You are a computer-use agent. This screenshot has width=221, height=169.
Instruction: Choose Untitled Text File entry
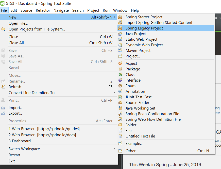(166, 136)
